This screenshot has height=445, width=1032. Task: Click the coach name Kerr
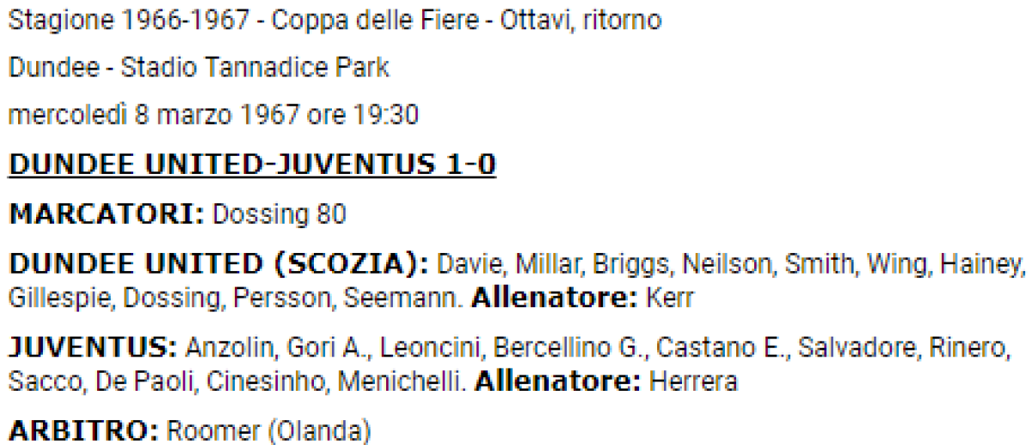coord(673,298)
